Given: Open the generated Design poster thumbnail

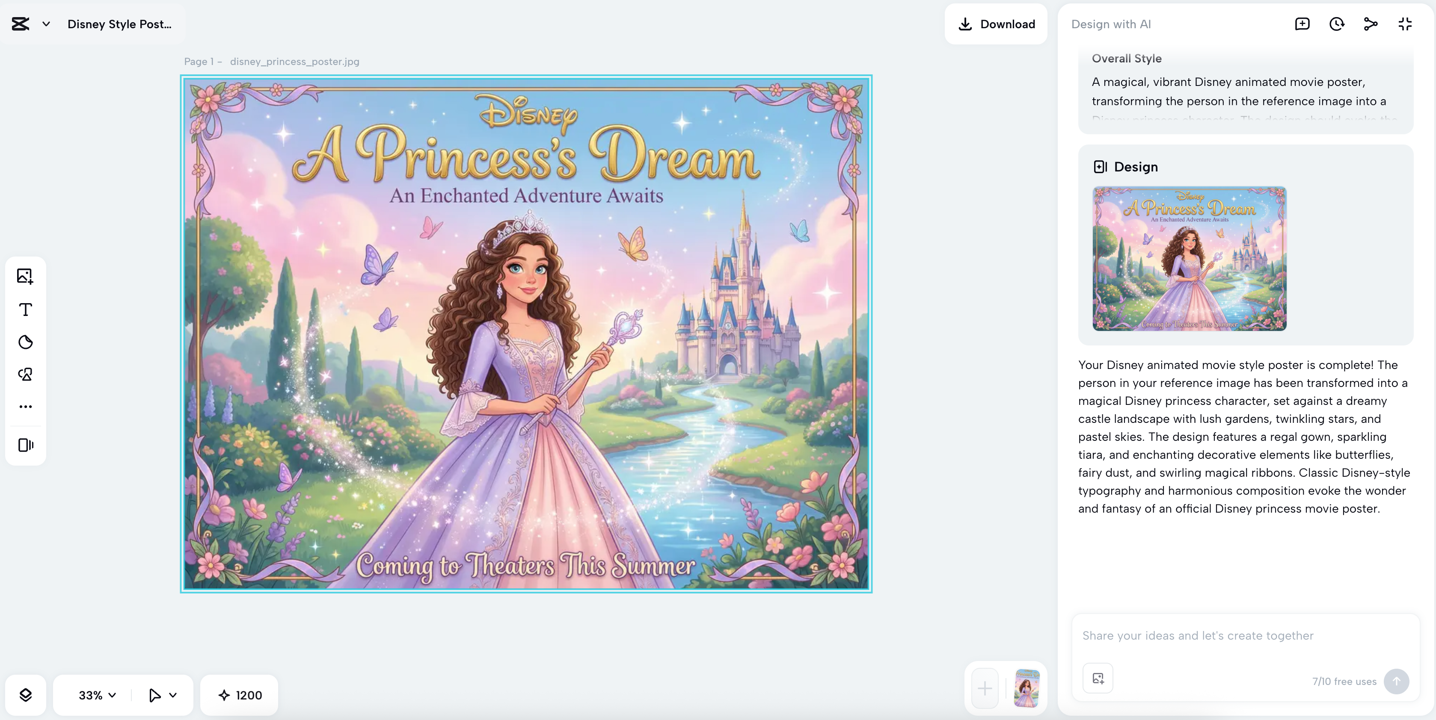Looking at the screenshot, I should coord(1189,259).
